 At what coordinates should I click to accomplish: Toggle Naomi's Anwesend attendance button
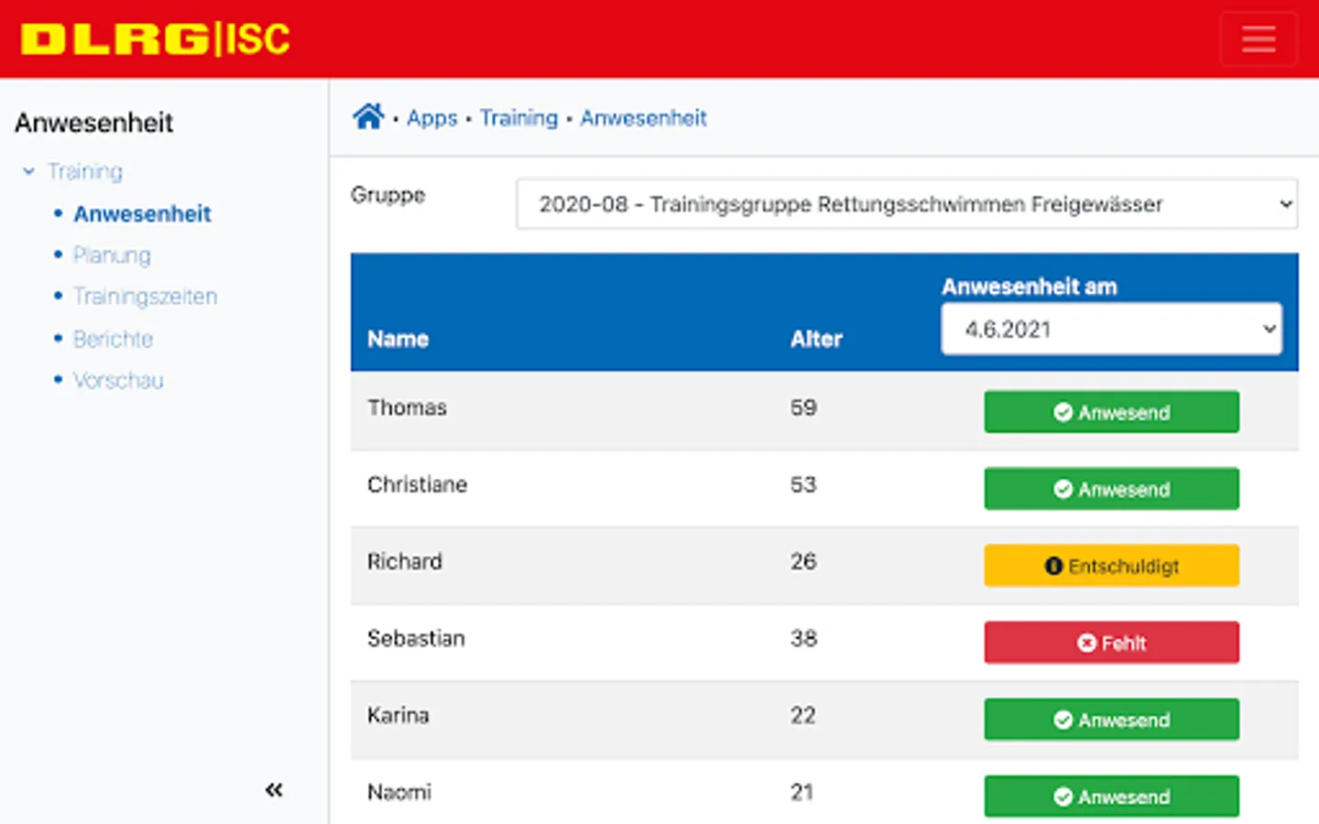(x=1111, y=797)
